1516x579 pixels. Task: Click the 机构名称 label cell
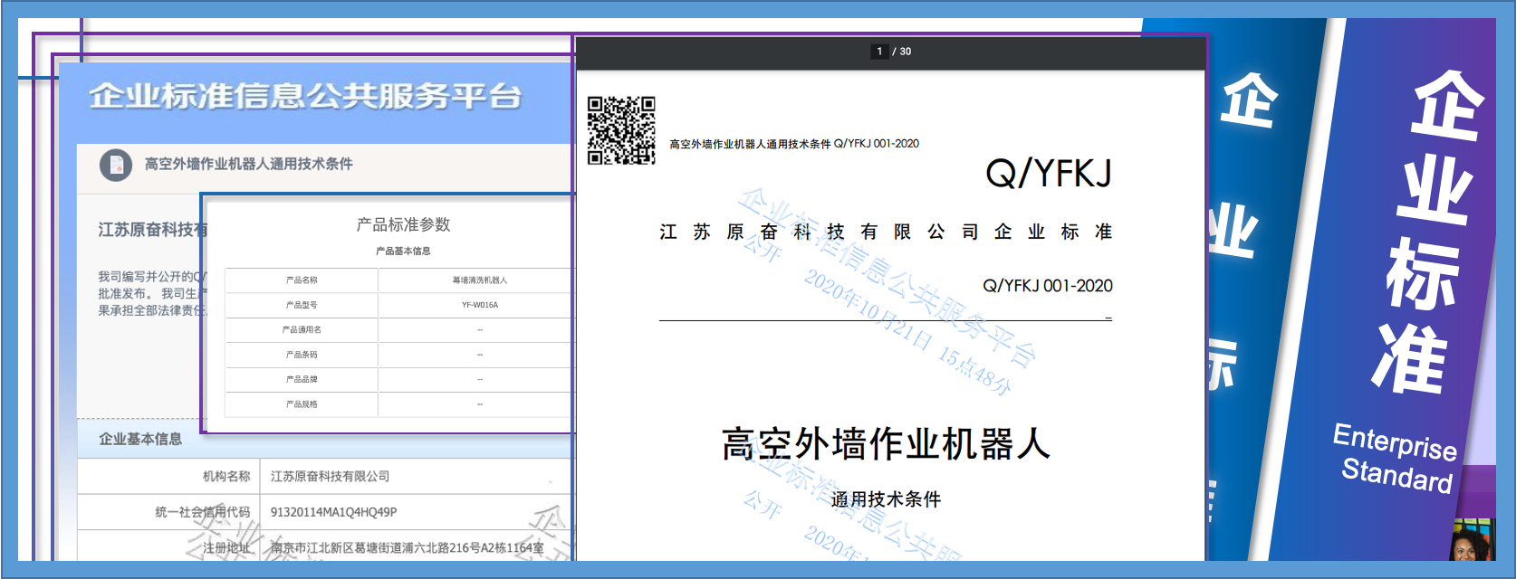tap(169, 476)
